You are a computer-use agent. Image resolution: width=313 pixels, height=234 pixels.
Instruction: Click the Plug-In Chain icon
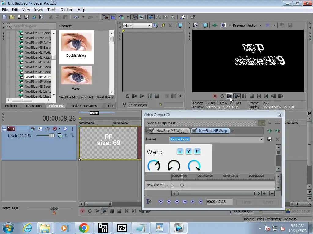[270, 131]
